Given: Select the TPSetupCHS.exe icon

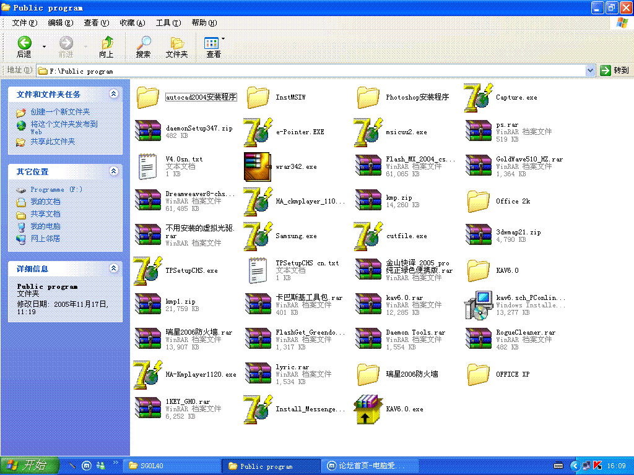Looking at the screenshot, I should click(x=147, y=271).
